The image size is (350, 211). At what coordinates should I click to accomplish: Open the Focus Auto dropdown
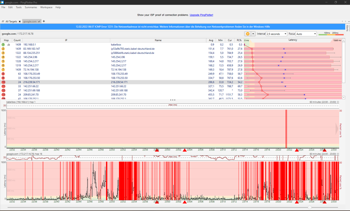[x=306, y=34]
